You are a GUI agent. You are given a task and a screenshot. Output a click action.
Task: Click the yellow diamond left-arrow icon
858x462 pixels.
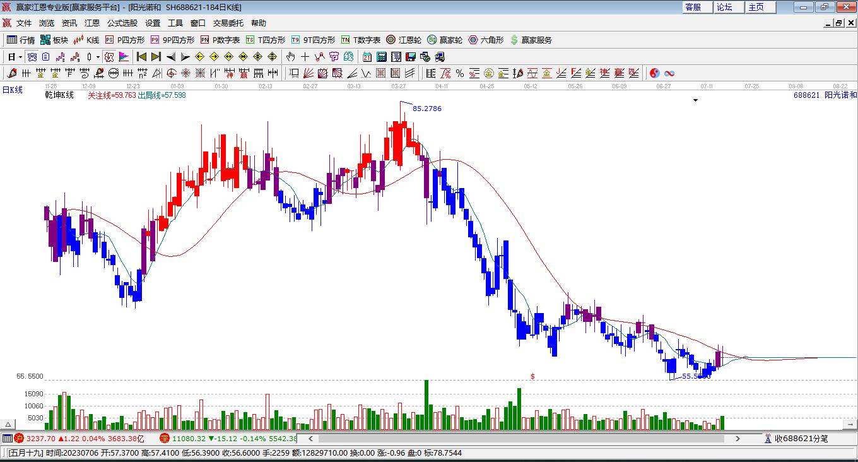click(199, 57)
